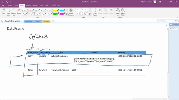The width and height of the screenshot is (179, 100).
Task: Convert handwriting with Ink to Text
Action: [x=118, y=12]
